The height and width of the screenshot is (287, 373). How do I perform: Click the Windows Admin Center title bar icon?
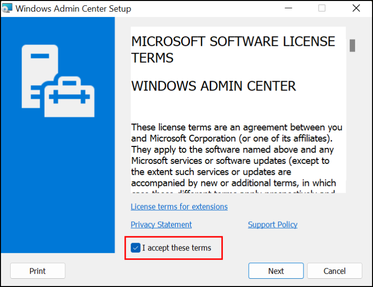pos(7,9)
